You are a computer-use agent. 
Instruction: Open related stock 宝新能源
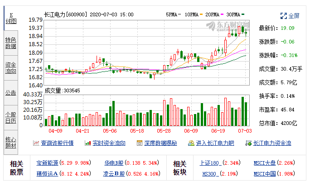click(x=47, y=163)
